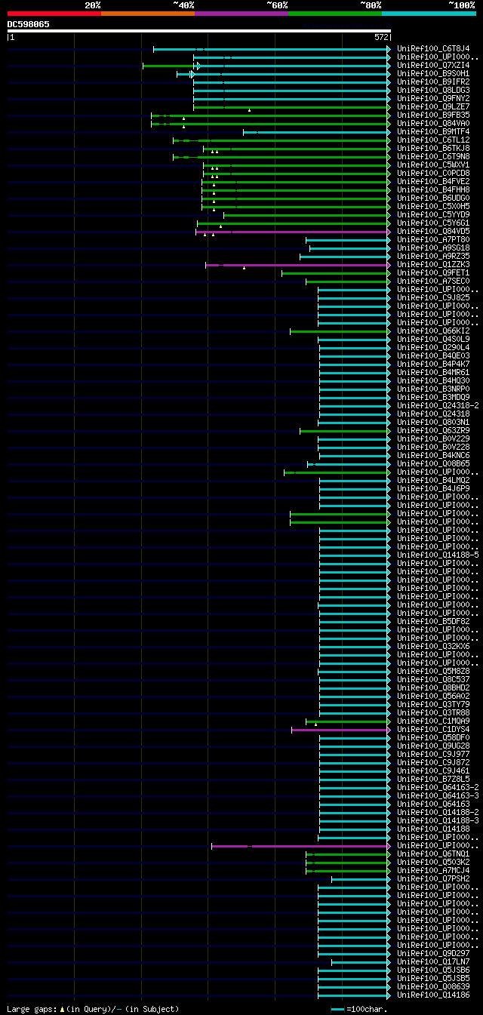The height and width of the screenshot is (1015, 483).
Task: Click the cyan ~100% identity legend segment
Action: point(429,14)
